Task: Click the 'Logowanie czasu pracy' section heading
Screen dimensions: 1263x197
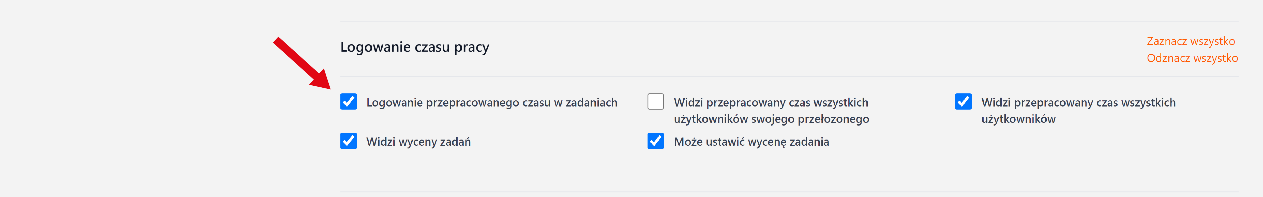Action: pyautogui.click(x=414, y=47)
